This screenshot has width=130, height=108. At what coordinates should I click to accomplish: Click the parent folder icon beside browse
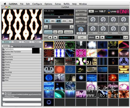tap(12, 46)
